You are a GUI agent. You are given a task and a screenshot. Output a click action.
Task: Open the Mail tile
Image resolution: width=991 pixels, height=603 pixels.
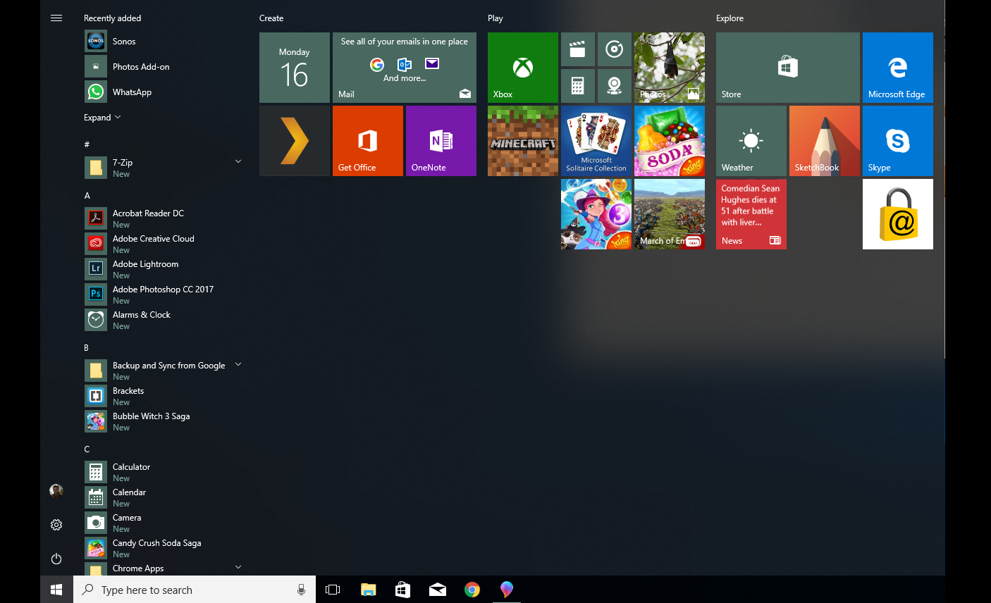405,68
